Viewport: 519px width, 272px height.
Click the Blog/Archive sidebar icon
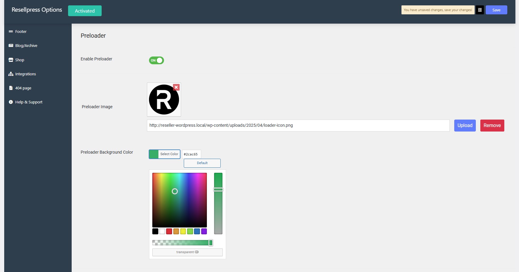(11, 45)
